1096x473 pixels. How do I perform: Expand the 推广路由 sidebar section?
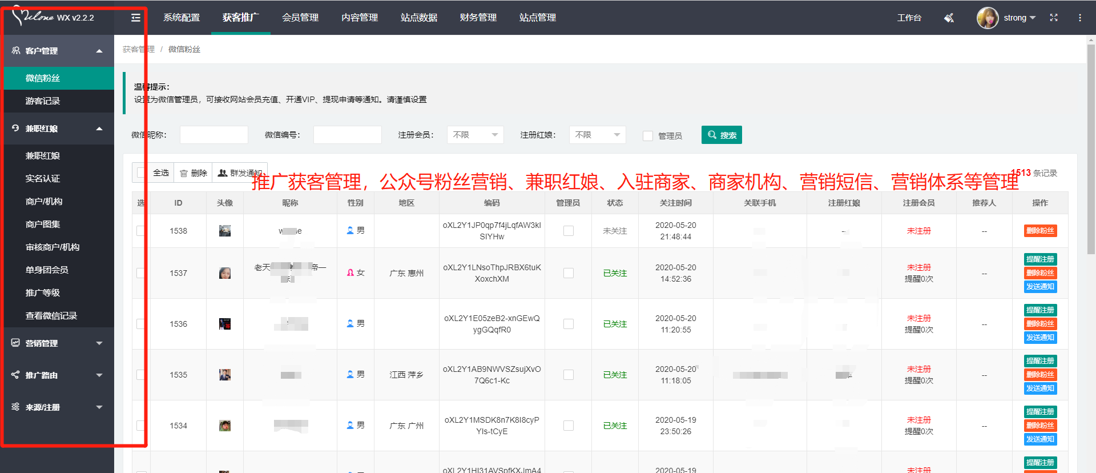[99, 375]
